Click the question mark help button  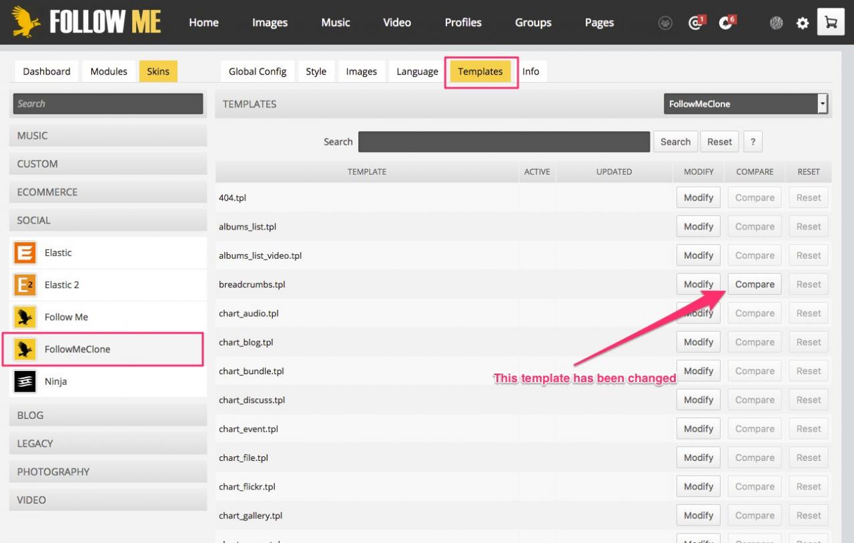pos(753,141)
